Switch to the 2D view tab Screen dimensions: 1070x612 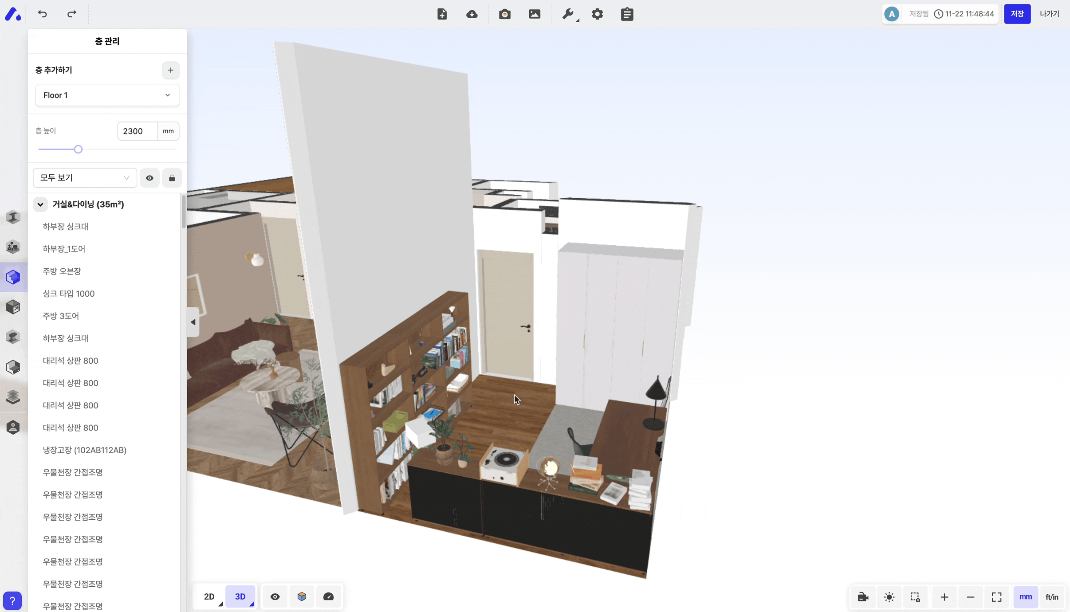point(209,596)
